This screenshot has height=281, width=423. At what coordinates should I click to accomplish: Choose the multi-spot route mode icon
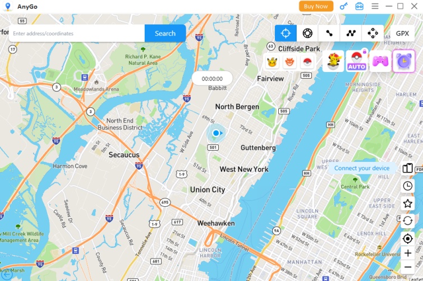tap(351, 33)
